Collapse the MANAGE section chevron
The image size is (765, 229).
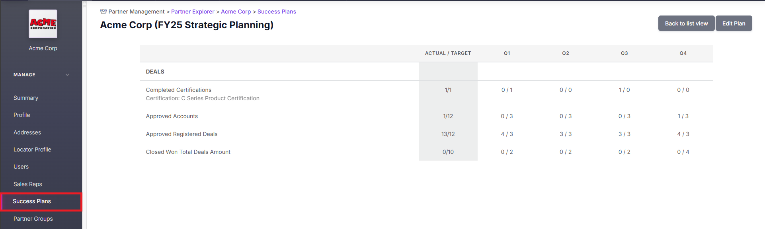point(67,75)
